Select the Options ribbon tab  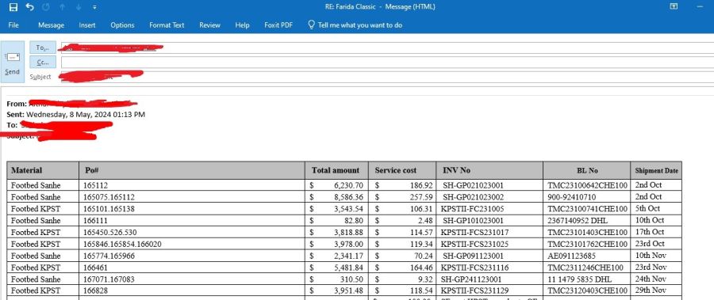[x=122, y=25]
